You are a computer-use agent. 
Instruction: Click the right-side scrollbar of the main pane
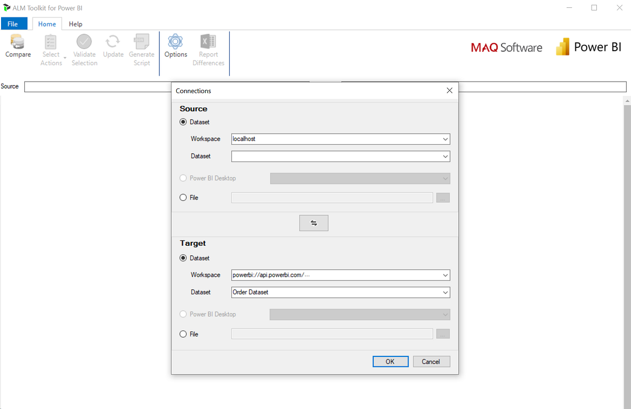(626, 211)
